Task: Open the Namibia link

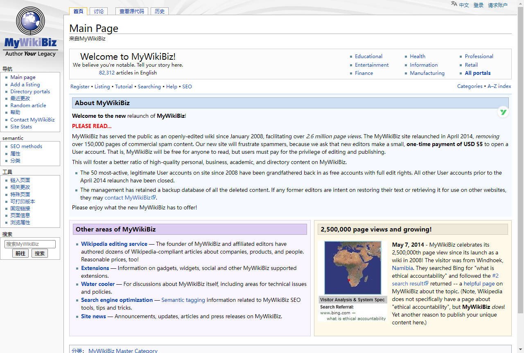Action: 402,268
